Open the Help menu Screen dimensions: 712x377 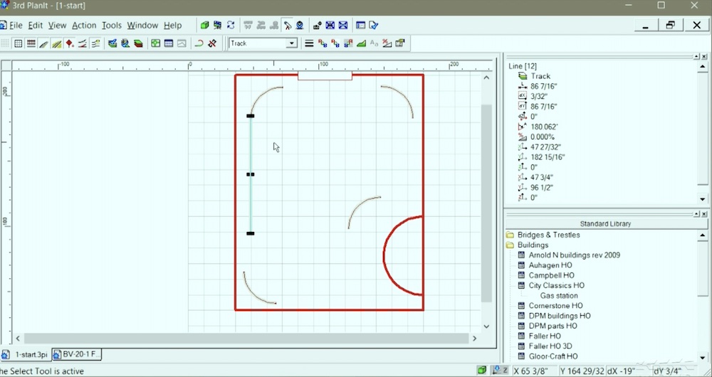(x=172, y=26)
